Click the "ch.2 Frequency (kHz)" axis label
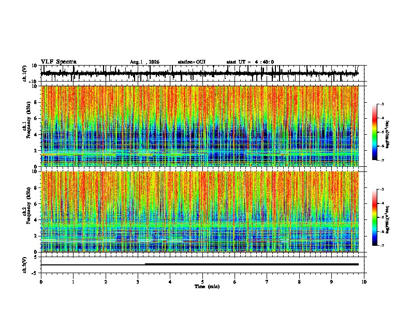The width and height of the screenshot is (410, 316). [26, 206]
